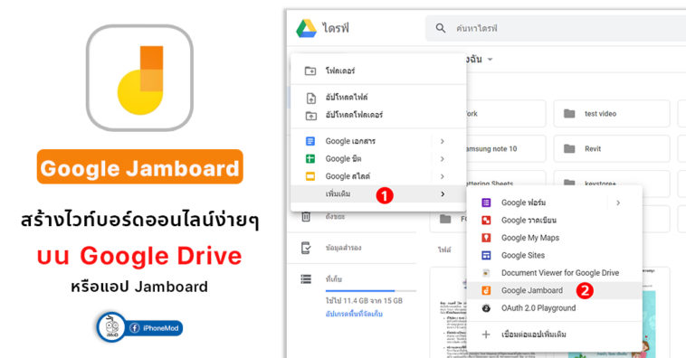Open the backups sidebar item
Screen dimensions: 686x358
pyautogui.click(x=330, y=248)
